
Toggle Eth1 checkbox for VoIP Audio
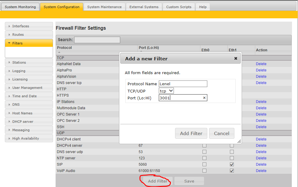232,171
